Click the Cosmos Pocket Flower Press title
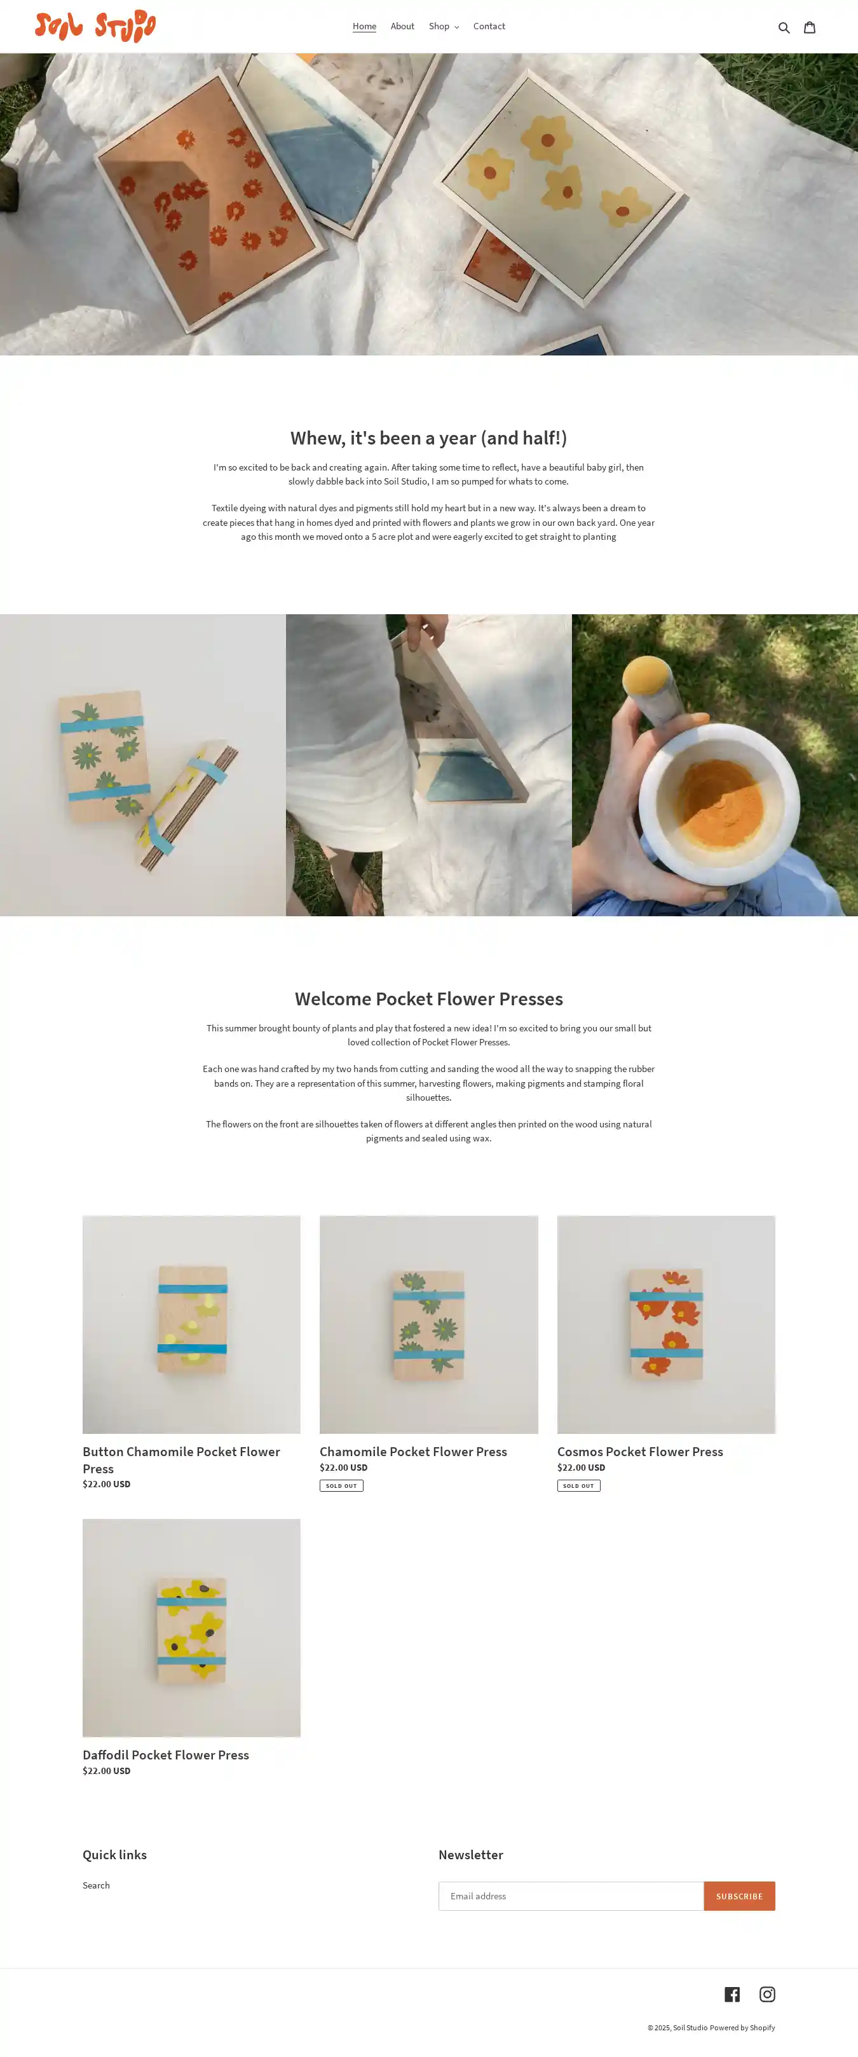This screenshot has width=858, height=2057. point(640,1451)
